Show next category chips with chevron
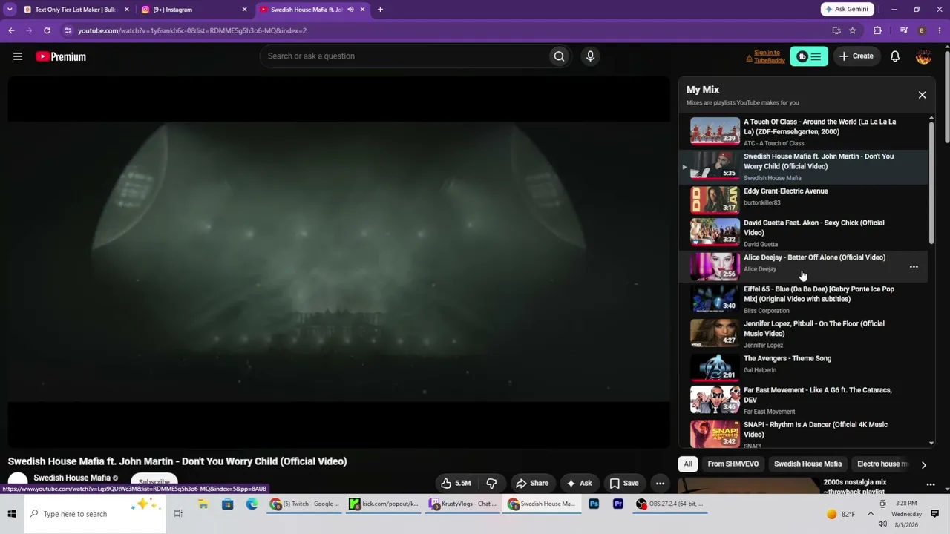 click(923, 465)
